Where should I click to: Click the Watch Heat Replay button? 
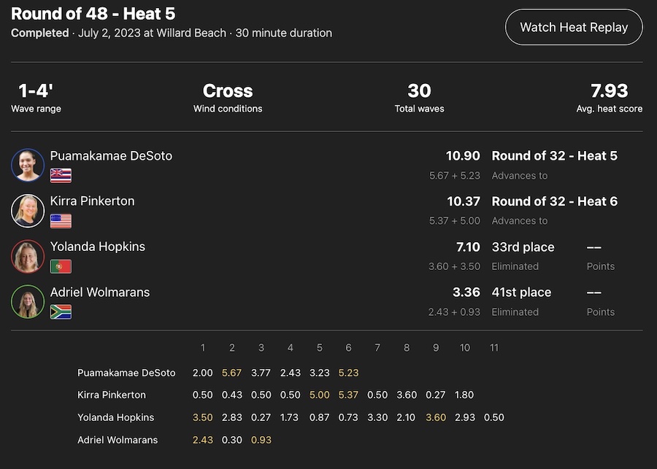point(574,28)
